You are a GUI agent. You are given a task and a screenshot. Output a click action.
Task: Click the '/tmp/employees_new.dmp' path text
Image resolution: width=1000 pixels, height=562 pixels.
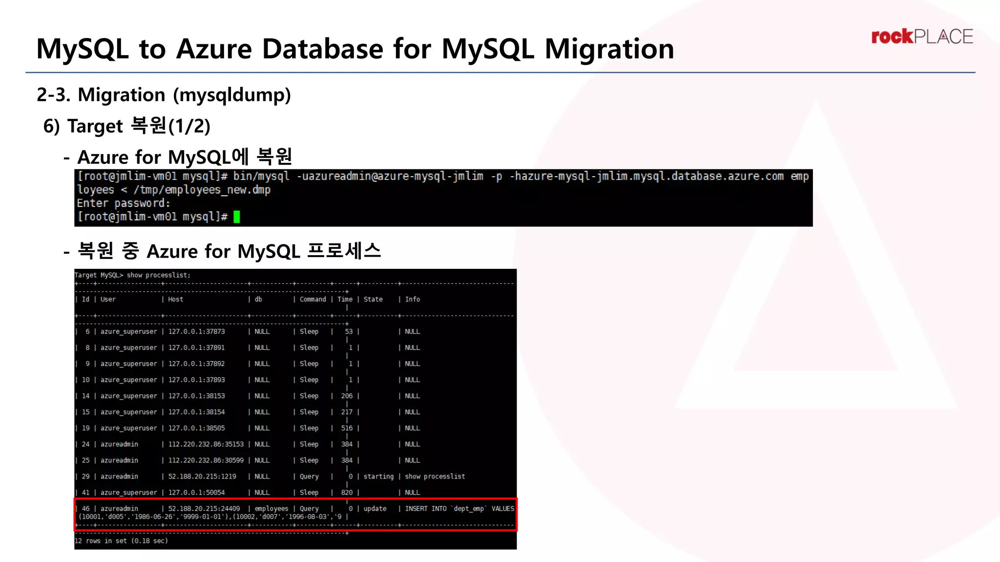(x=202, y=190)
